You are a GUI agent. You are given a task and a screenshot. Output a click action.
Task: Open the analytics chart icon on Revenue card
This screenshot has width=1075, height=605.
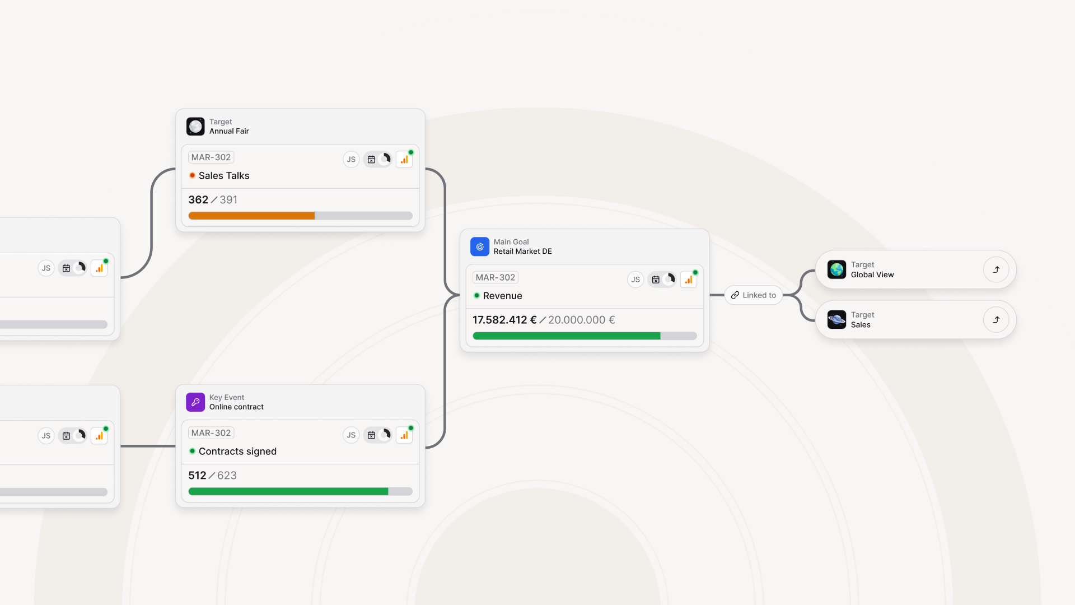coord(688,280)
